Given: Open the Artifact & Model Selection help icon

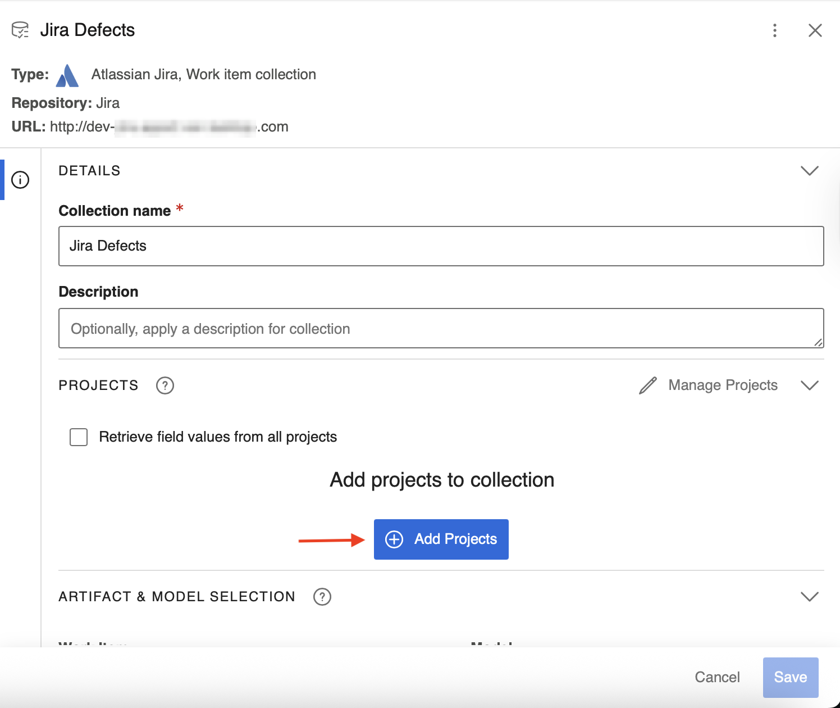Looking at the screenshot, I should click(x=322, y=597).
